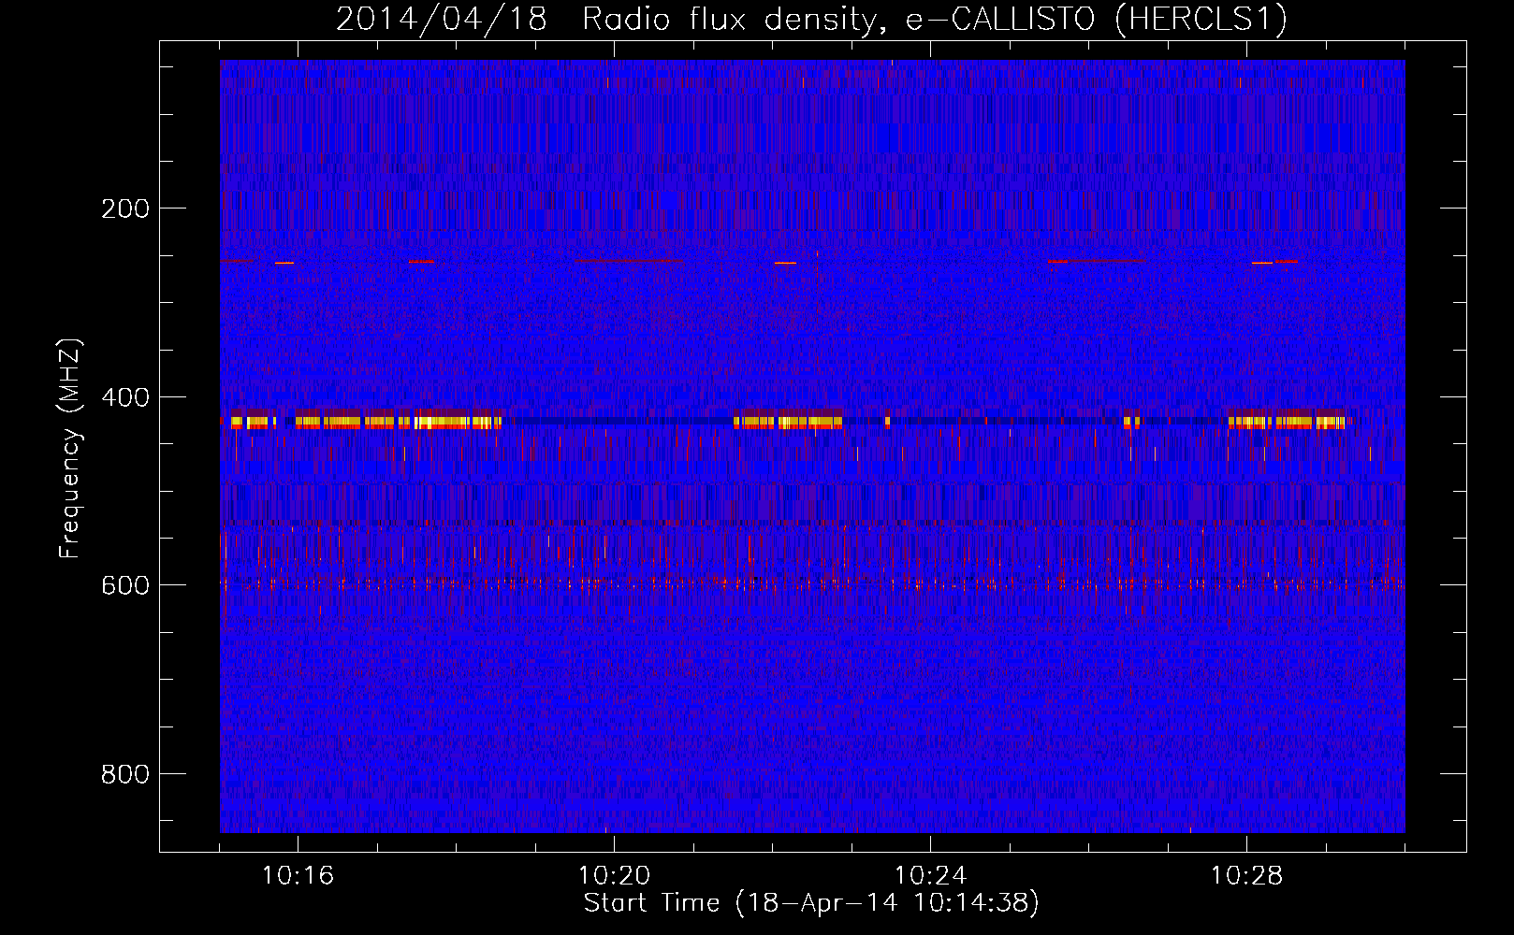Click the 10:16 time tick label

tap(298, 876)
